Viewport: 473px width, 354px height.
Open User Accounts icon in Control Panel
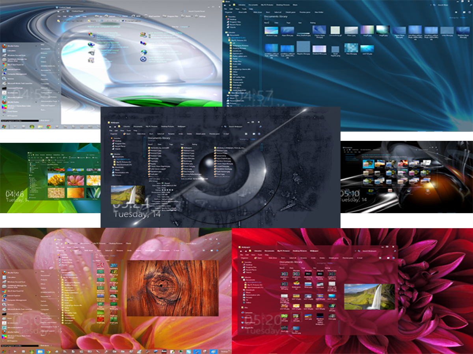click(x=143, y=35)
